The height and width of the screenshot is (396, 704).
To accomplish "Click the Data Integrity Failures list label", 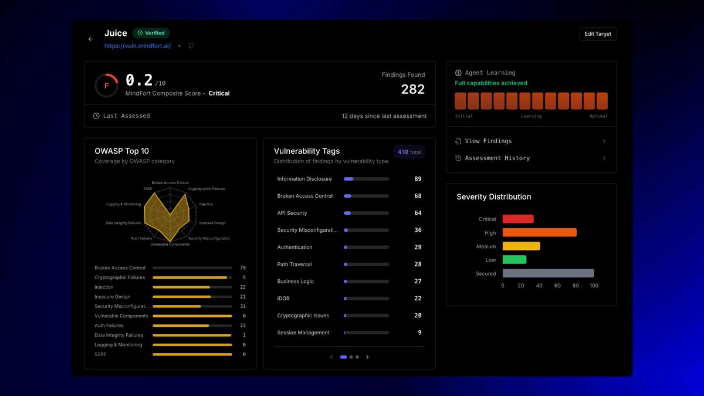I will tap(118, 335).
